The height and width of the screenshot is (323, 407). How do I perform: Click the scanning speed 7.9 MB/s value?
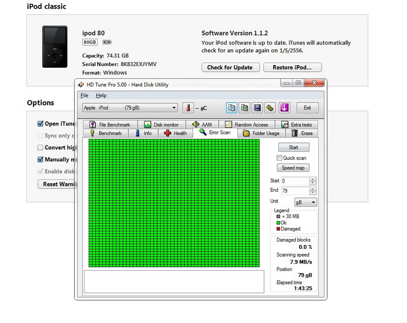301,262
